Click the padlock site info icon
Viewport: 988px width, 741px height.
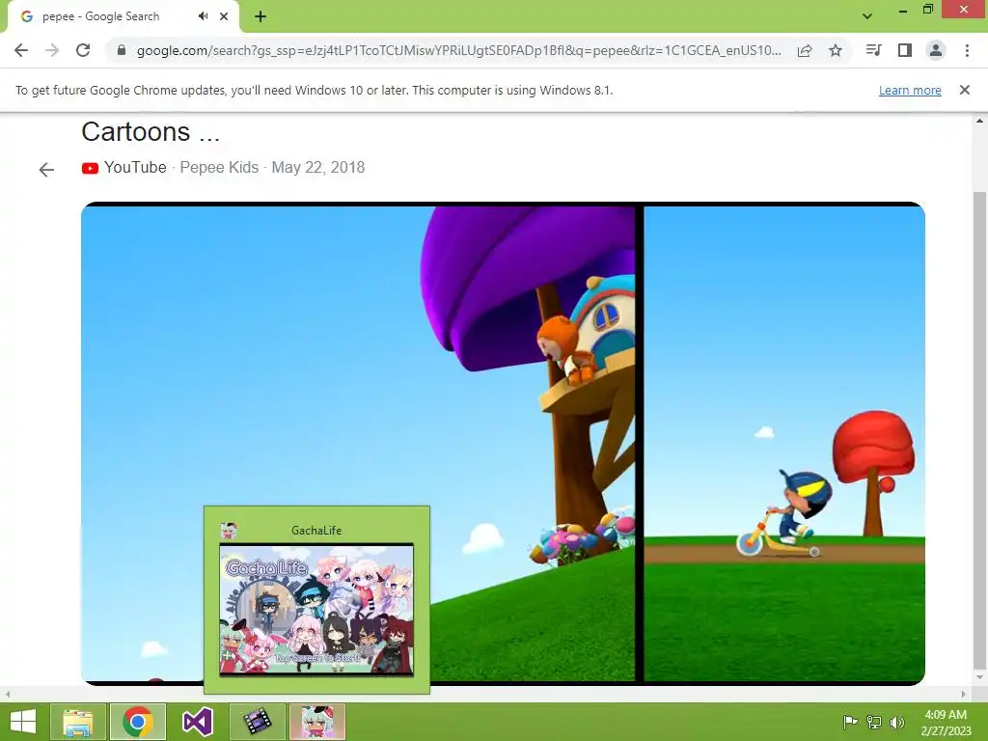pos(122,50)
